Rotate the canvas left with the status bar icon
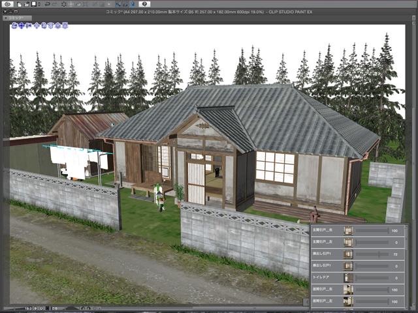 pyautogui.click(x=83, y=308)
